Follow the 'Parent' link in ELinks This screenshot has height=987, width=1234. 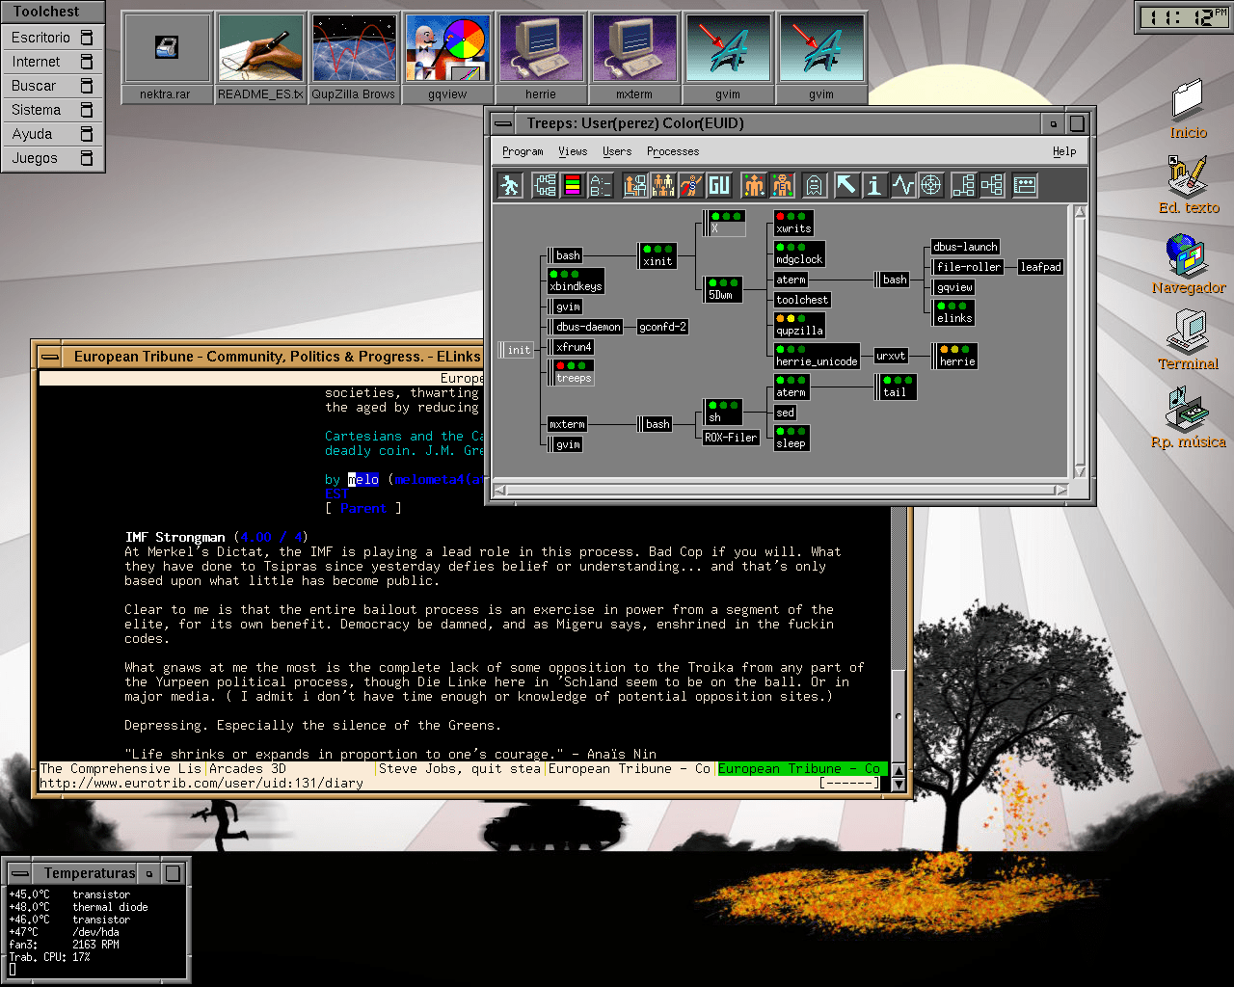click(363, 508)
